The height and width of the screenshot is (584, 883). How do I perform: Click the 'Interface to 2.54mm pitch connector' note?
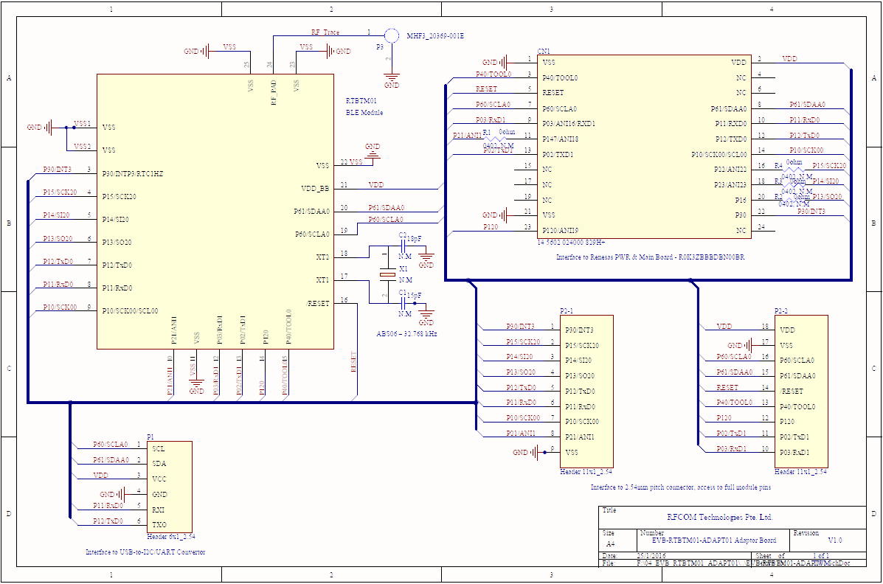pyautogui.click(x=681, y=487)
